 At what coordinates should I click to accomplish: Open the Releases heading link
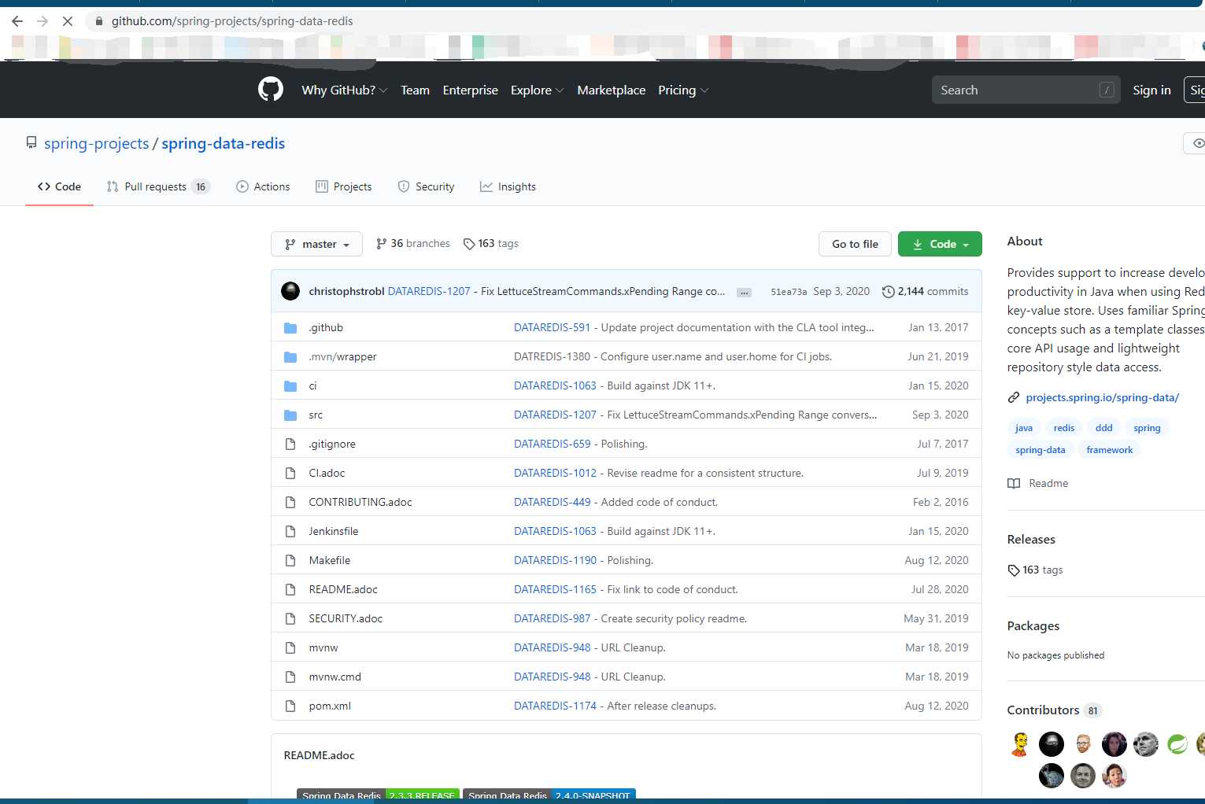pos(1031,539)
